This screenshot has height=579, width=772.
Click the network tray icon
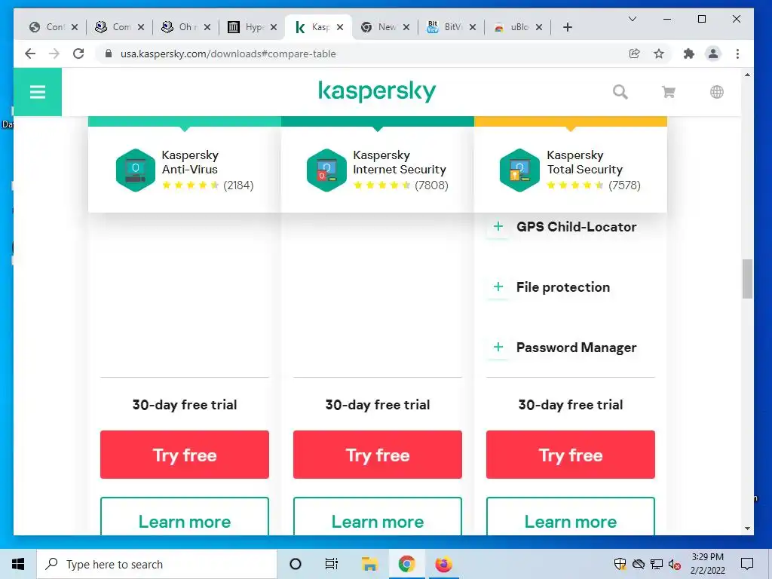tap(657, 564)
